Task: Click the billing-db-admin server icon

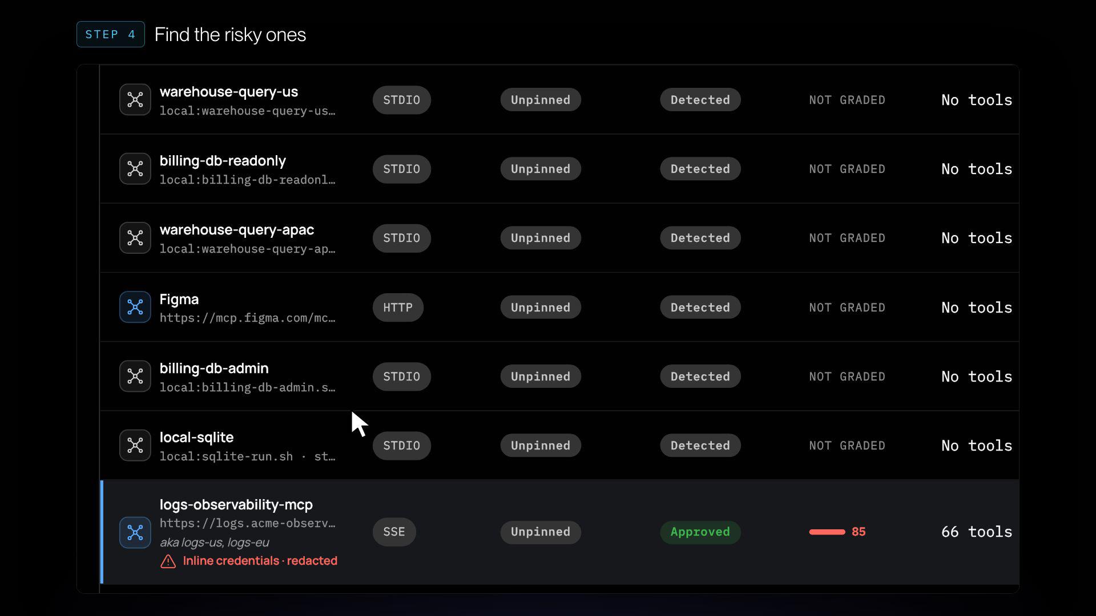Action: coord(135,376)
